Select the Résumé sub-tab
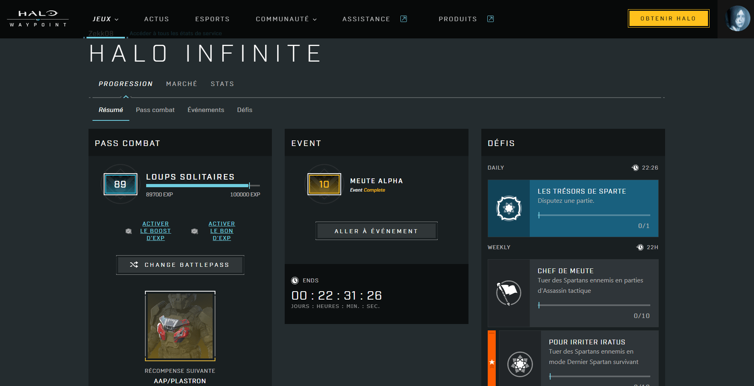This screenshot has width=754, height=386. (x=111, y=110)
